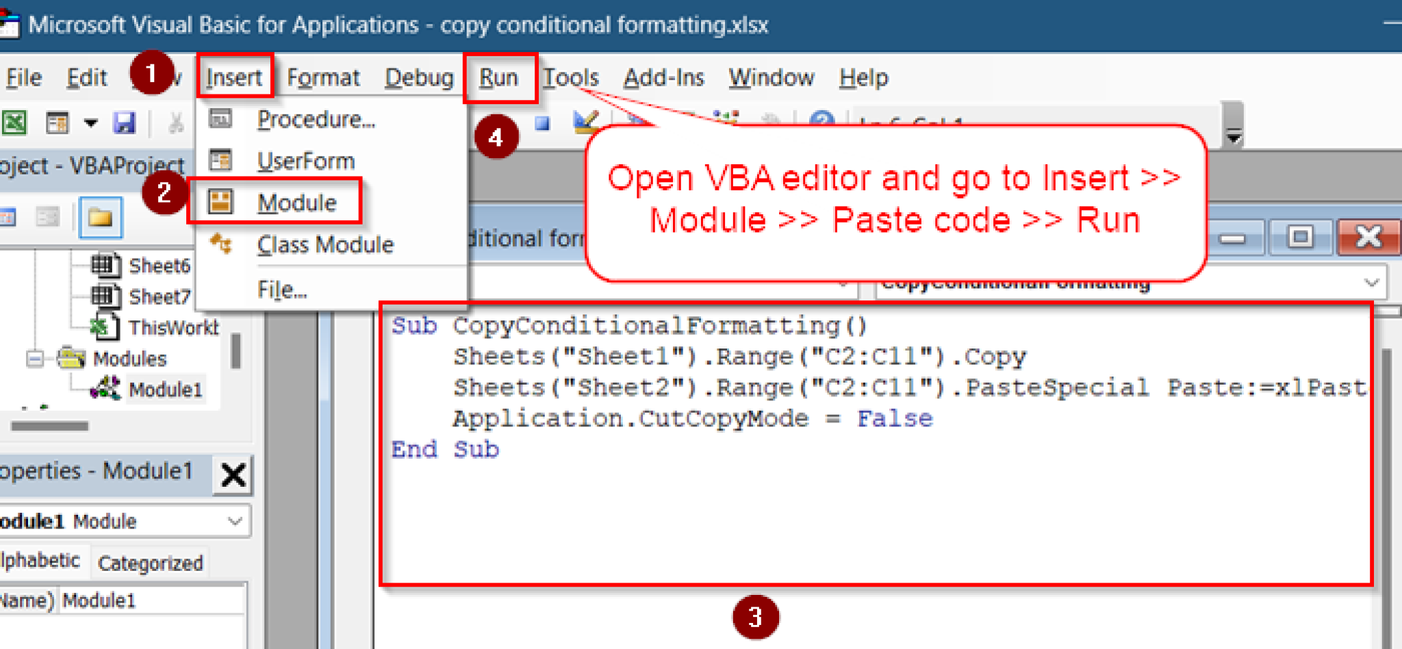This screenshot has height=649, width=1402.
Task: Select Module1 in the project tree
Action: (x=165, y=390)
